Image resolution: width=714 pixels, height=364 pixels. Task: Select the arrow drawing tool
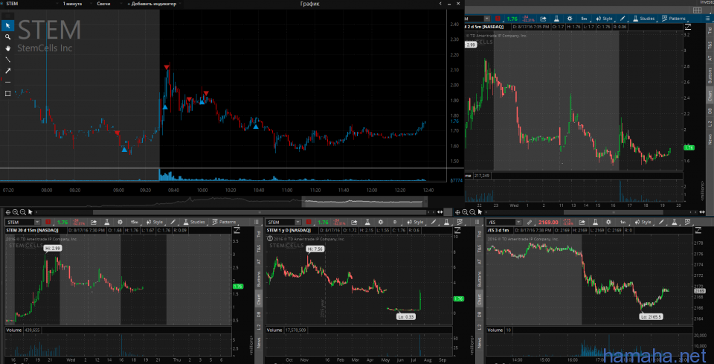coord(7,71)
